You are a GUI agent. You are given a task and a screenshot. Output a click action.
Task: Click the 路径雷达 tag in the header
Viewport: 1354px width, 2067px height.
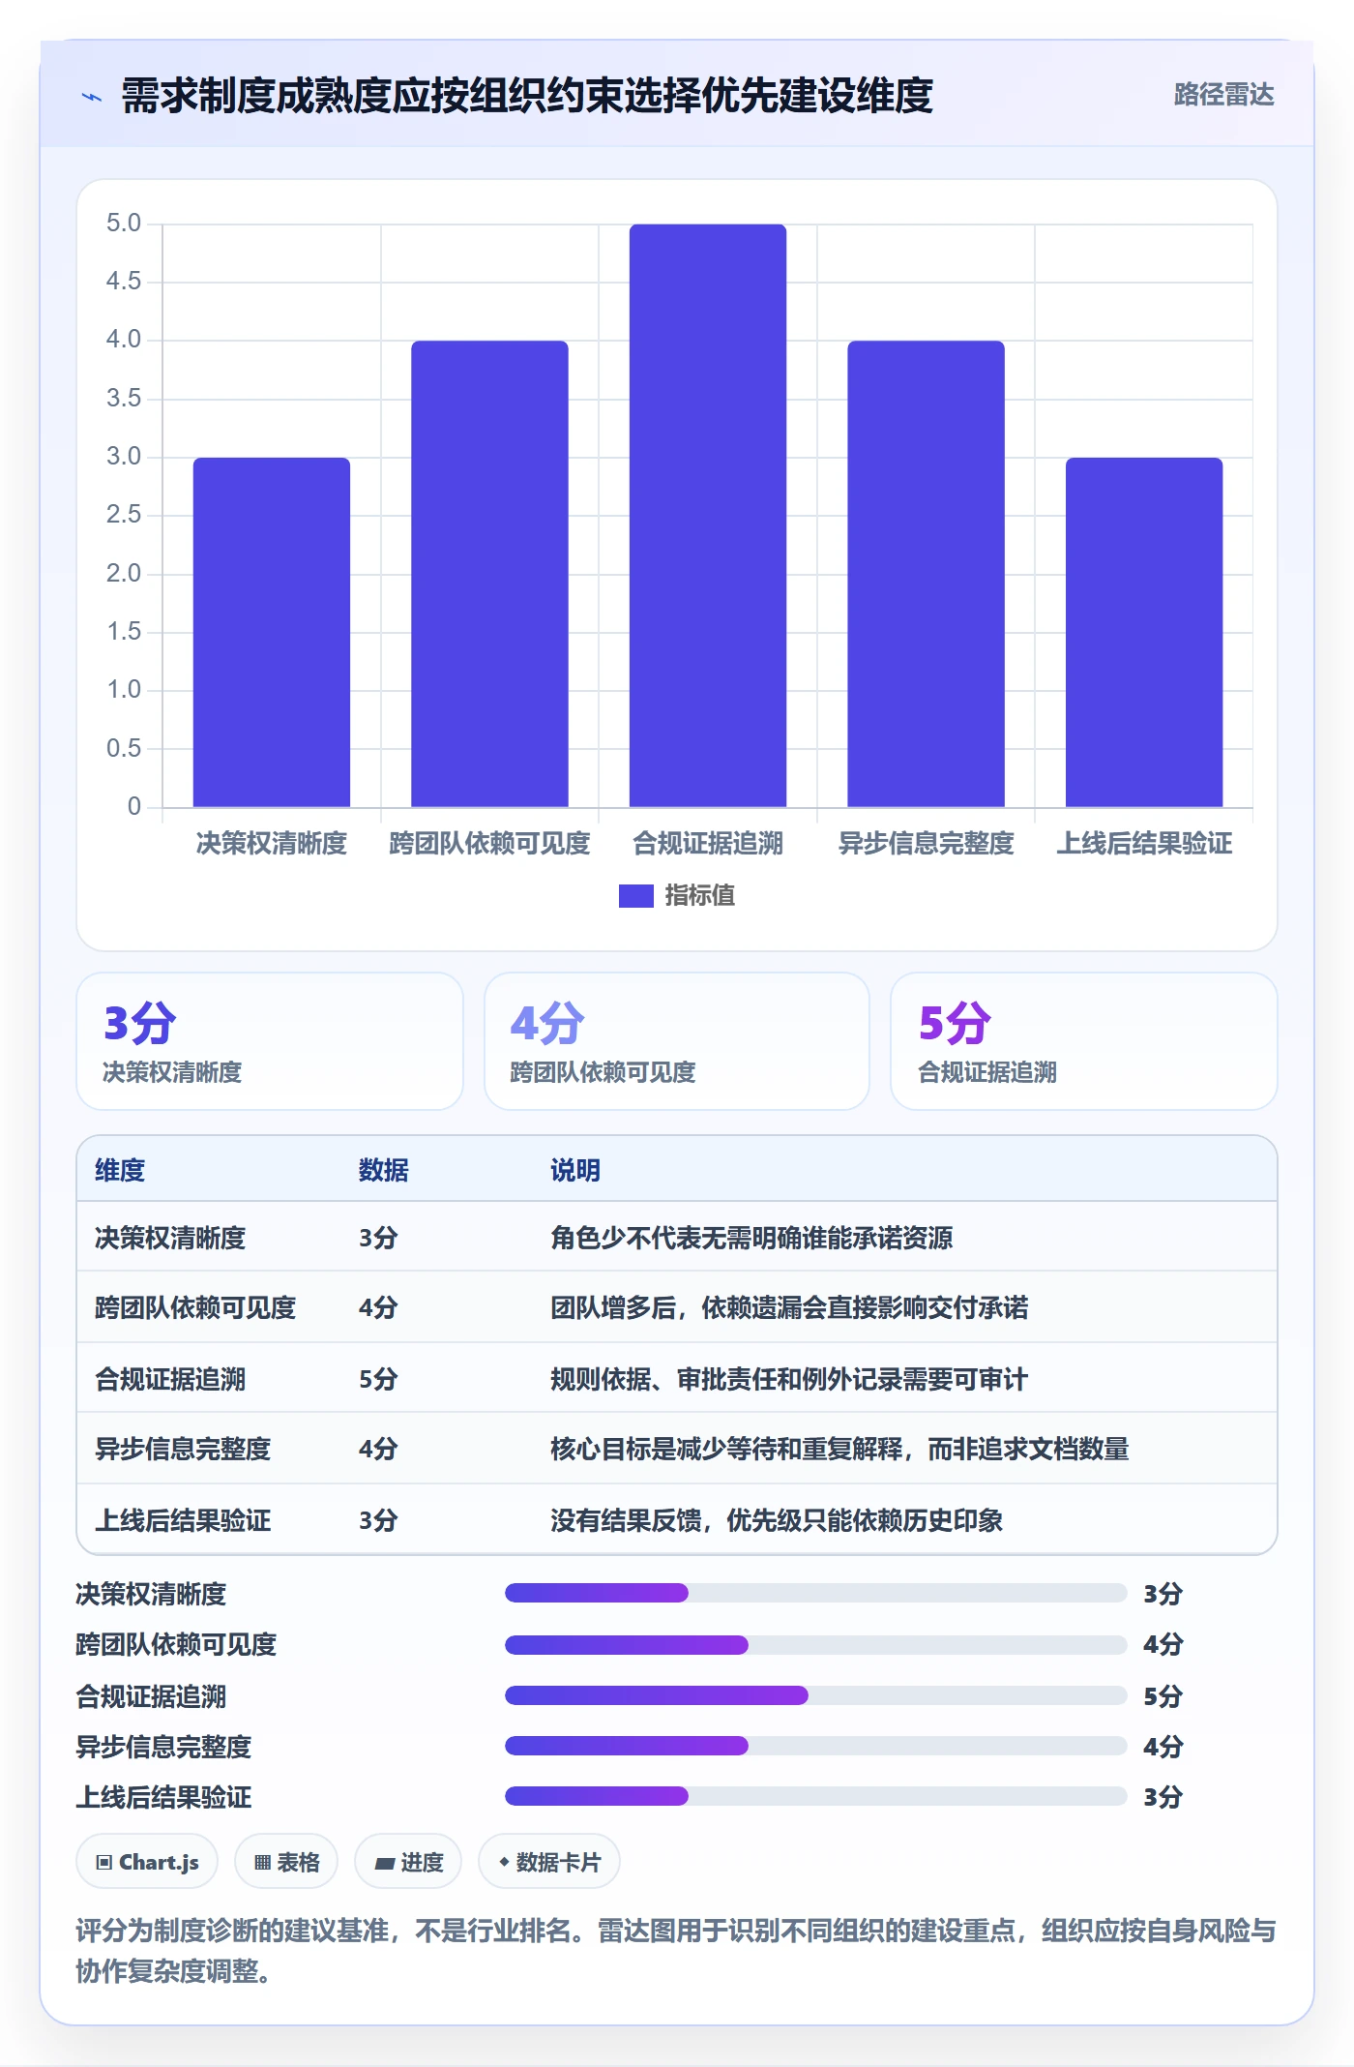click(x=1223, y=95)
